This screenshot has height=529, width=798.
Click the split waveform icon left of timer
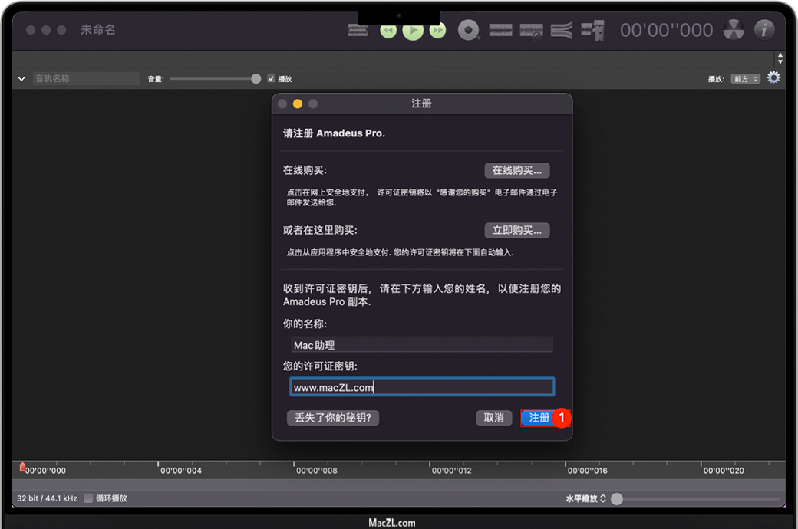click(592, 30)
